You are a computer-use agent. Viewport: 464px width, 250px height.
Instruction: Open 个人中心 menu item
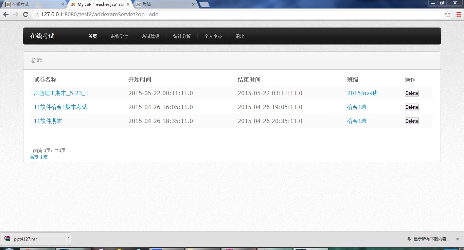[x=213, y=36]
